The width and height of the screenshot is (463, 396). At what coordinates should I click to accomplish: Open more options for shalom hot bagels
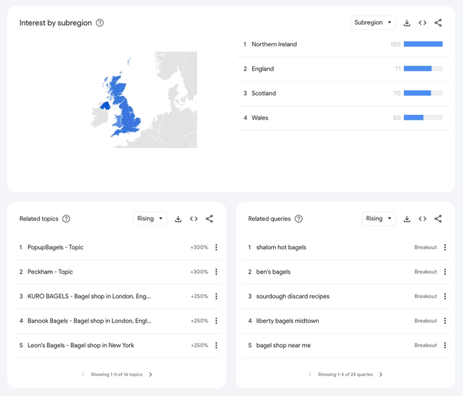445,247
